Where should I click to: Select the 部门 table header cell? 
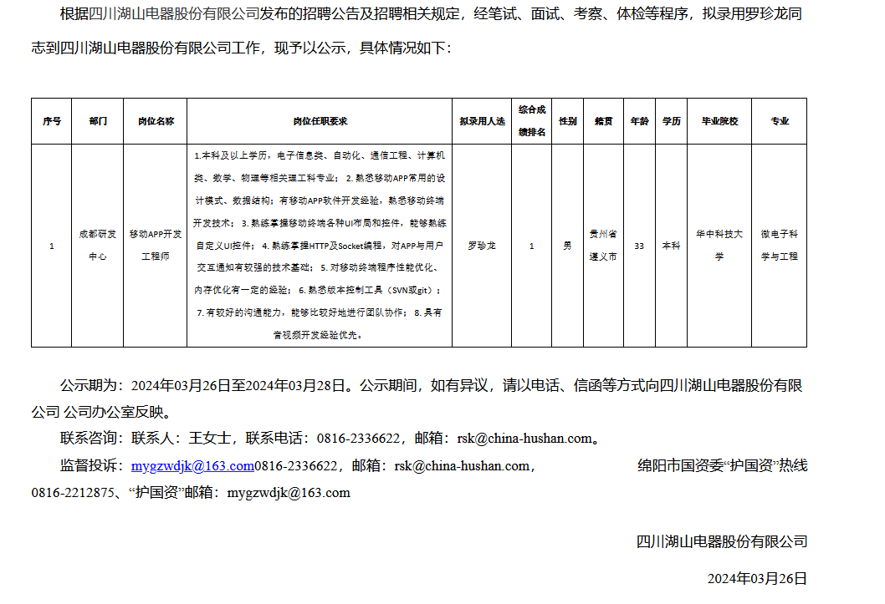pos(98,121)
